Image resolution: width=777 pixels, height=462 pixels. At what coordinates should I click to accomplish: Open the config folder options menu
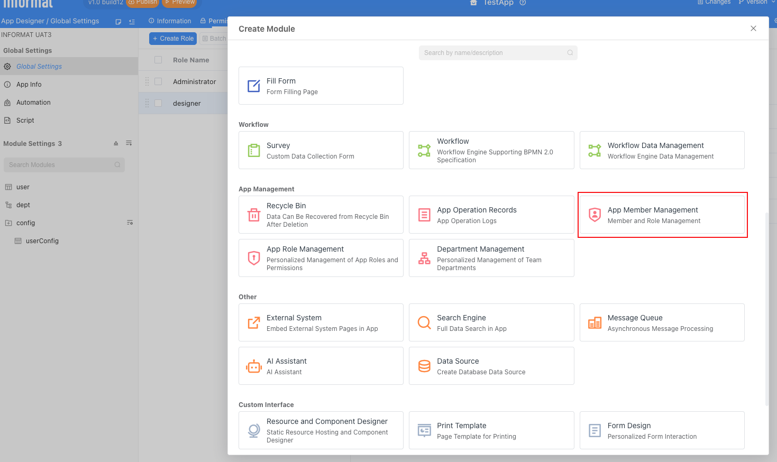[x=130, y=223]
